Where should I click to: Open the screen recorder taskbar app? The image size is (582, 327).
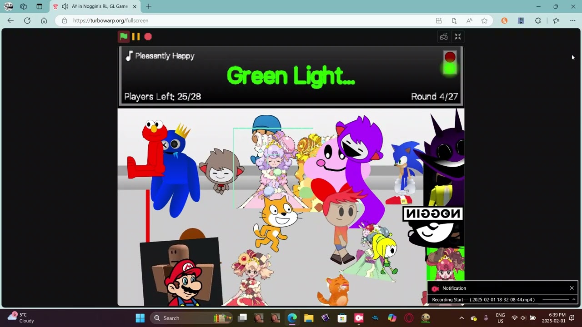[359, 318]
